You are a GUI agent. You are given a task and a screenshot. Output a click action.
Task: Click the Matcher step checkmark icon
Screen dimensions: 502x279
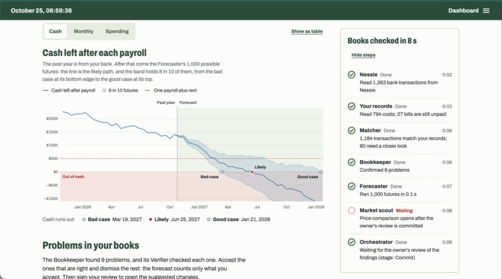tap(351, 131)
